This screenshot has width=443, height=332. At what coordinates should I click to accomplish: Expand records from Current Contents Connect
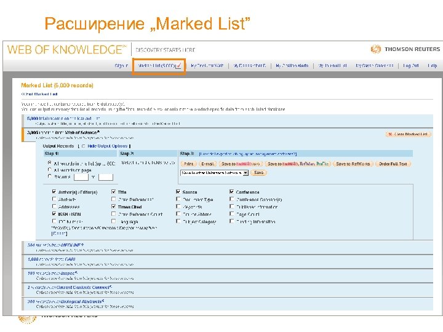(x=70, y=287)
